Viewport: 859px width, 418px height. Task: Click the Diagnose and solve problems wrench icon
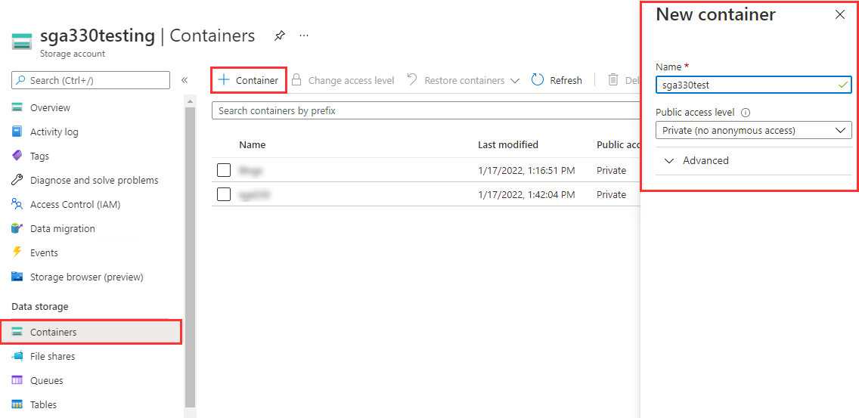(17, 180)
